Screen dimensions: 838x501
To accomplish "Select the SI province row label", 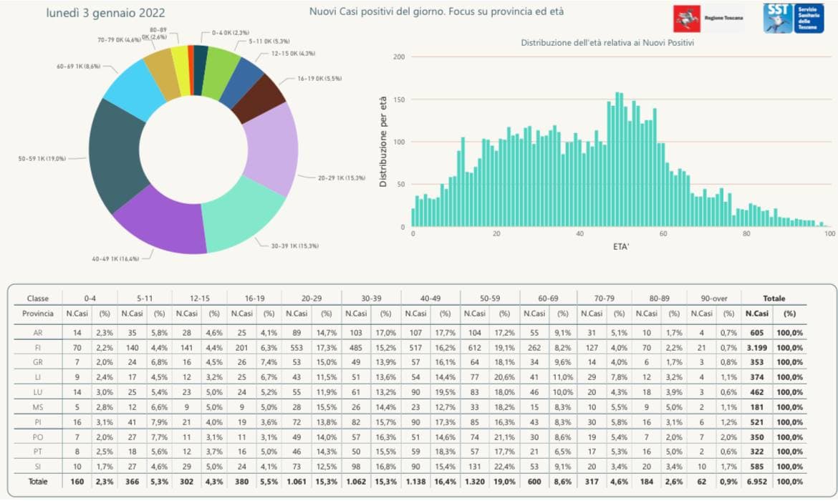I will click(x=37, y=467).
